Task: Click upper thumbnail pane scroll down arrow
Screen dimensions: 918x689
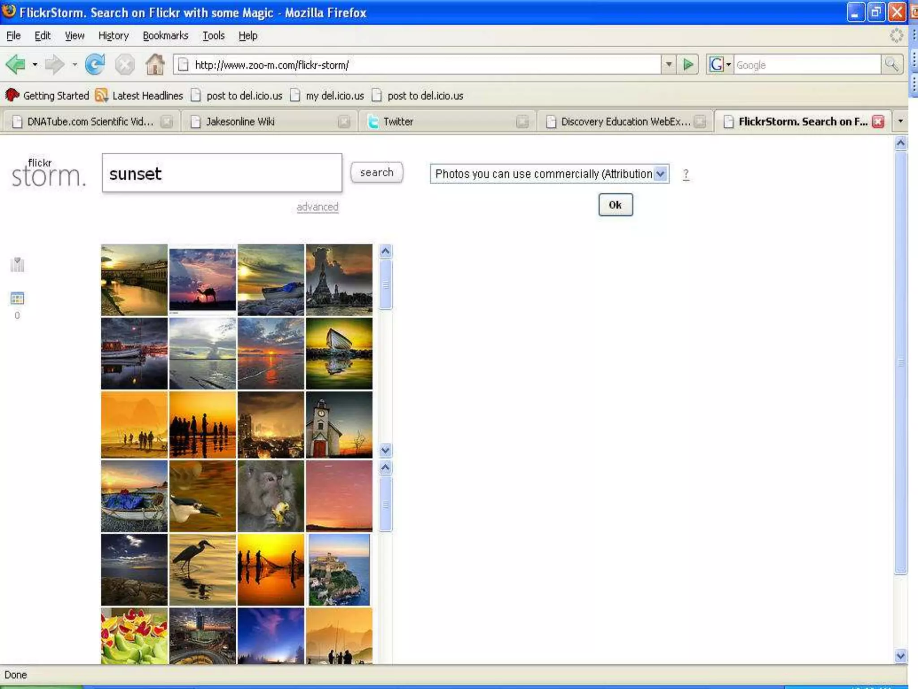Action: pyautogui.click(x=385, y=450)
